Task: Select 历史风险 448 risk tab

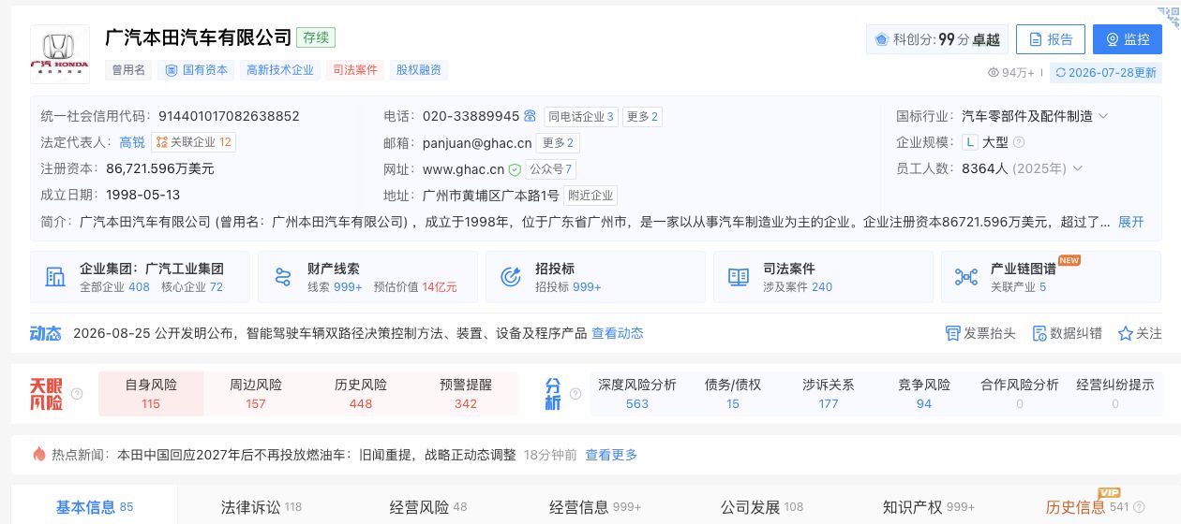Action: click(361, 394)
